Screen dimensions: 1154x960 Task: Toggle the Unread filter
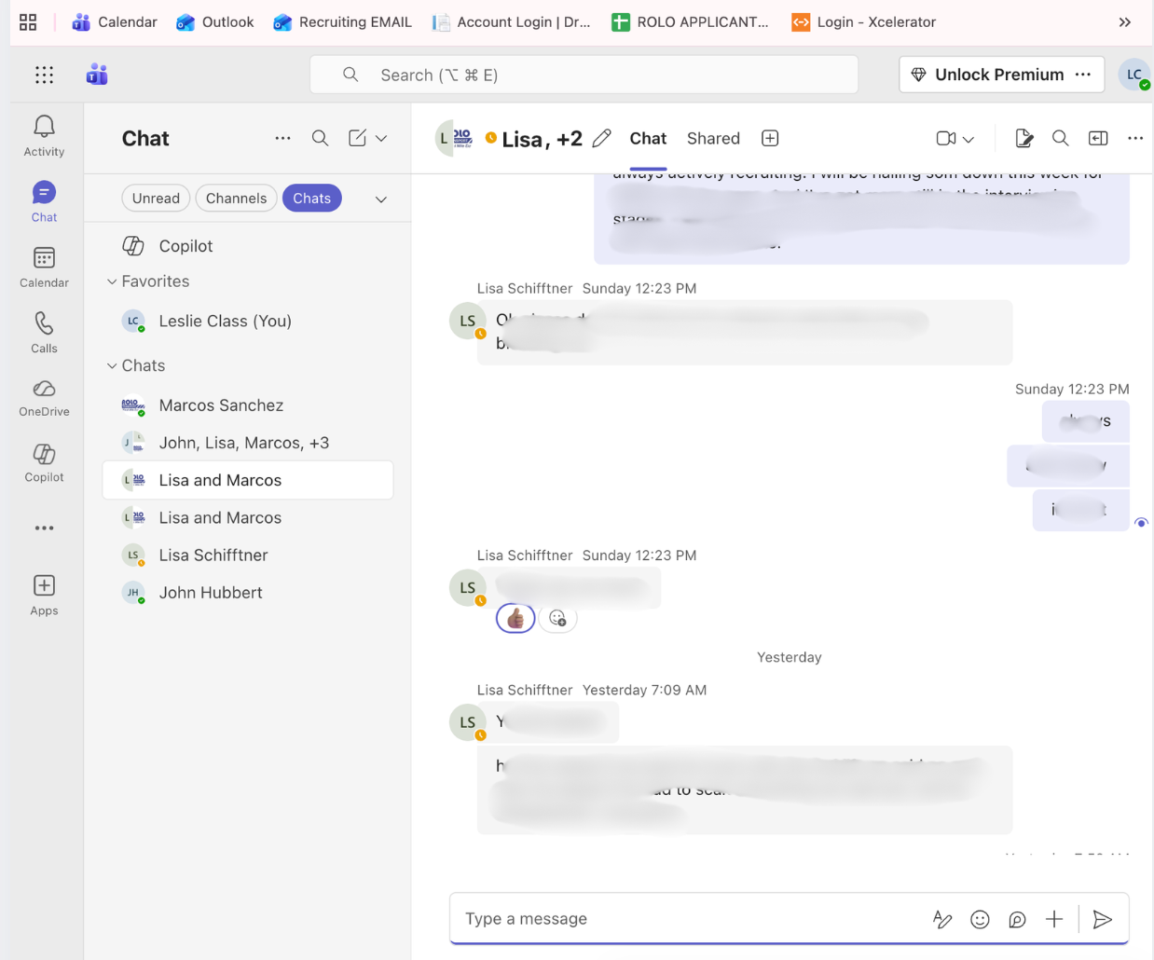click(156, 198)
